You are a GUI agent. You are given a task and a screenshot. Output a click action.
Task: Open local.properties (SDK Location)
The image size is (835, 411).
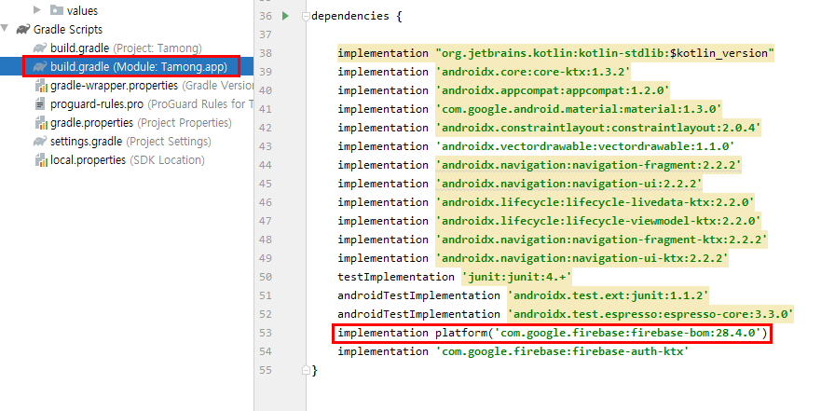coord(128,159)
